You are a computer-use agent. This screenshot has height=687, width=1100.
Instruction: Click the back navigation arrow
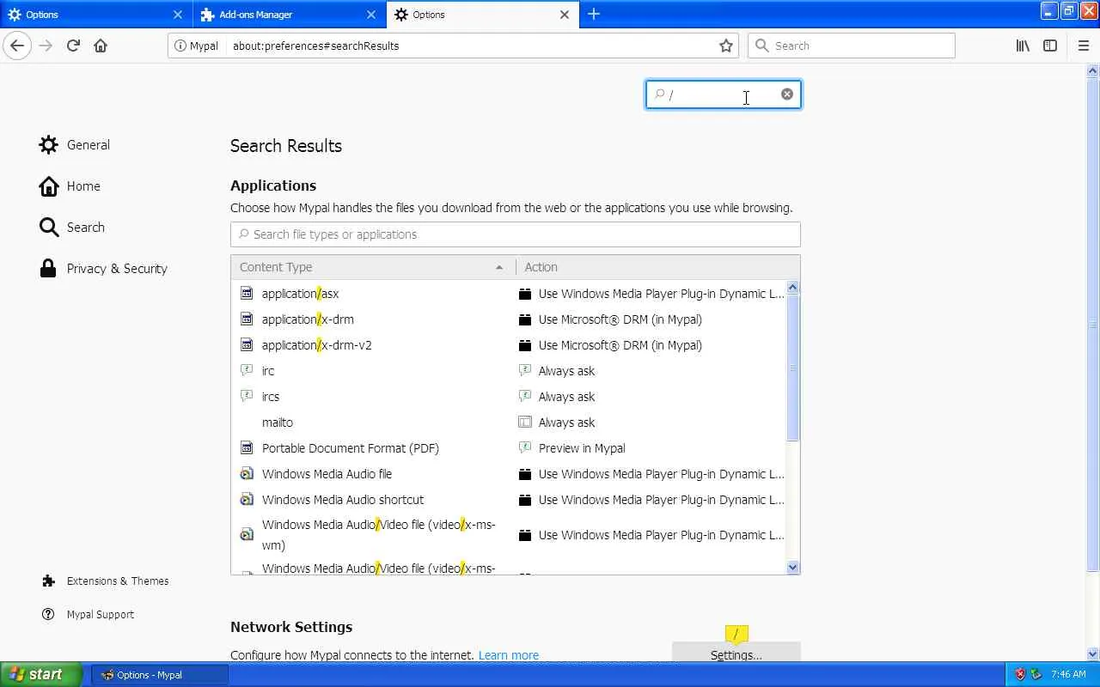coord(17,46)
